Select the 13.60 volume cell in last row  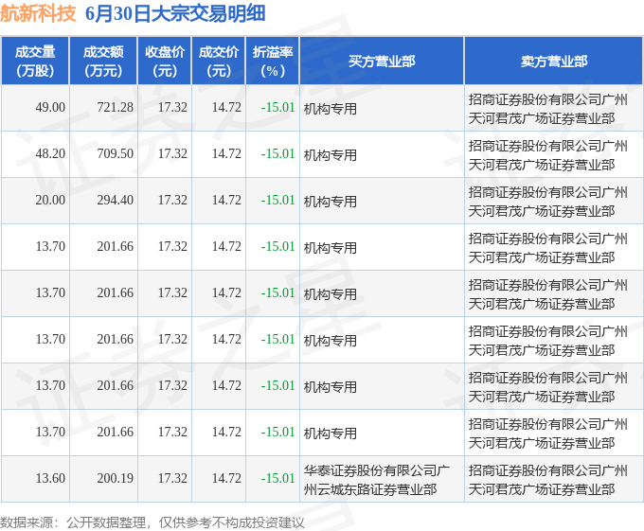(x=50, y=479)
